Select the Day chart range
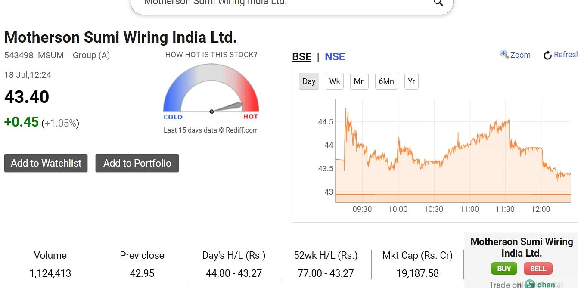578x288 pixels. [309, 81]
